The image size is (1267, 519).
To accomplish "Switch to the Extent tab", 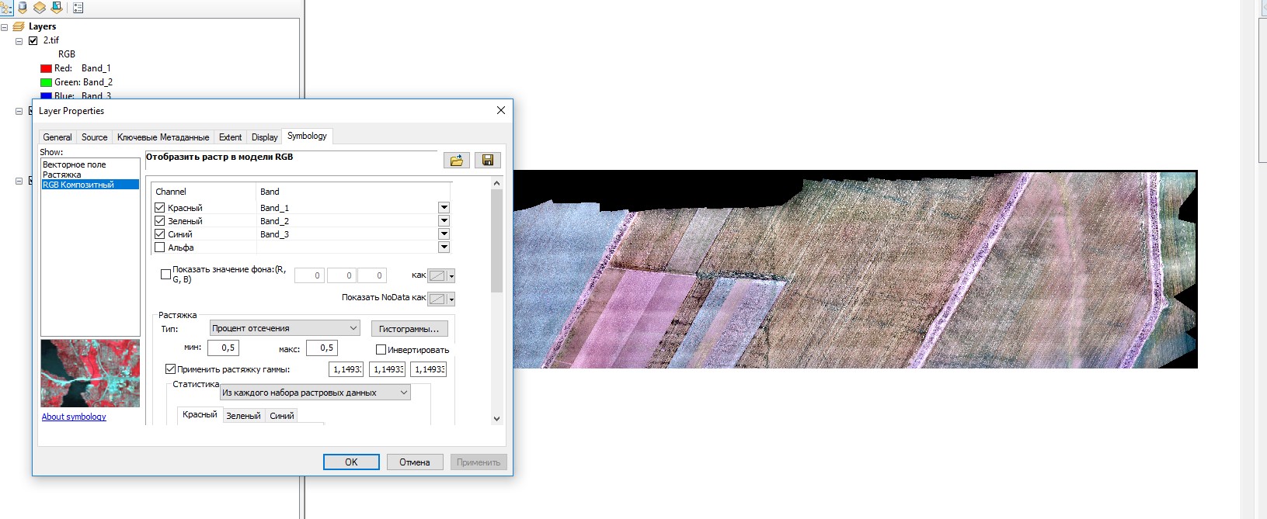I will pos(230,137).
